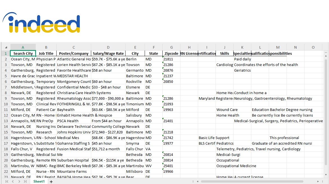
Task: Select the 'From $44 an hour' salary cell
Action: [108, 121]
